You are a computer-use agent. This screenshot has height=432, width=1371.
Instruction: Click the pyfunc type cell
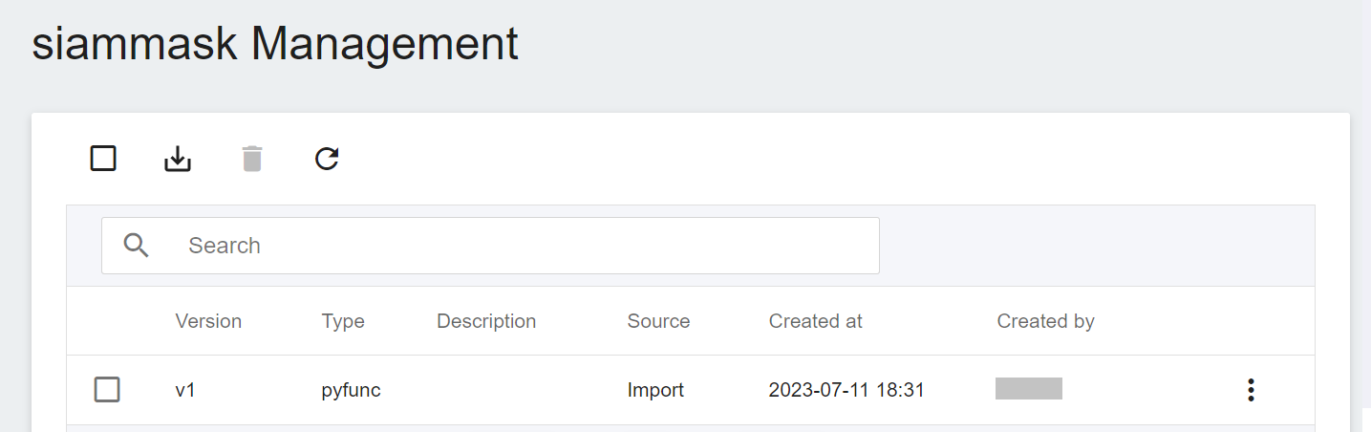(x=352, y=390)
